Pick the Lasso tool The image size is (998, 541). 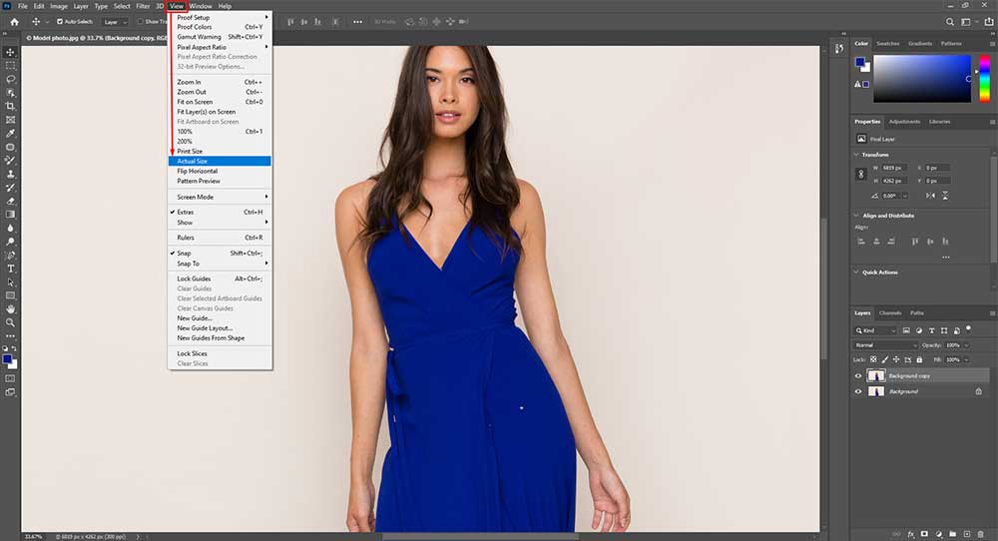point(11,79)
